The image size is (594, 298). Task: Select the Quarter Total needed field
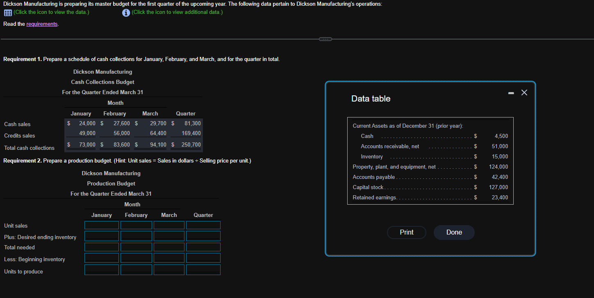203,247
